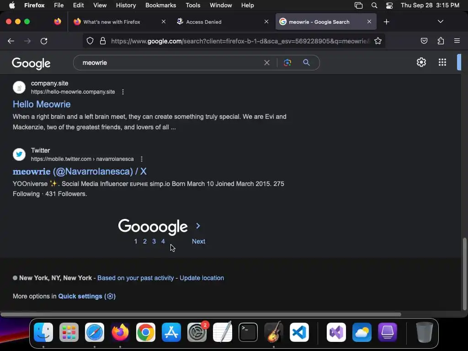Screen dimensions: 468x351
Task: Open more options for Twitter result
Action: point(142,159)
